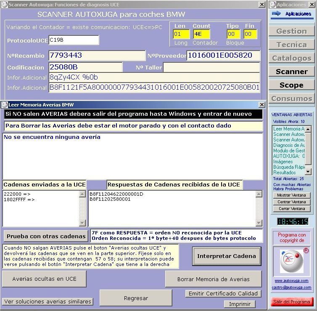Open the www.autoxuga.com link

291,281
